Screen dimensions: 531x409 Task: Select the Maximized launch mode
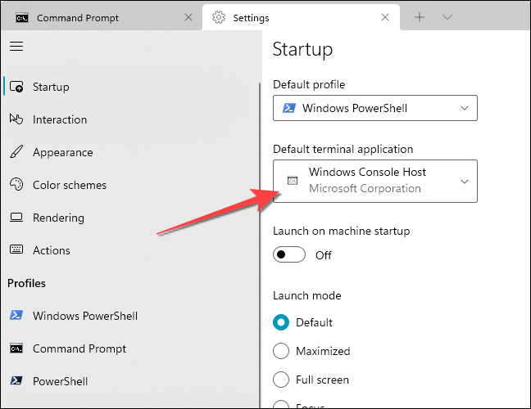[281, 351]
